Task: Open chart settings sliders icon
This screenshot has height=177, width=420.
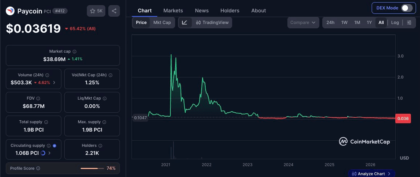Action: 409,23
